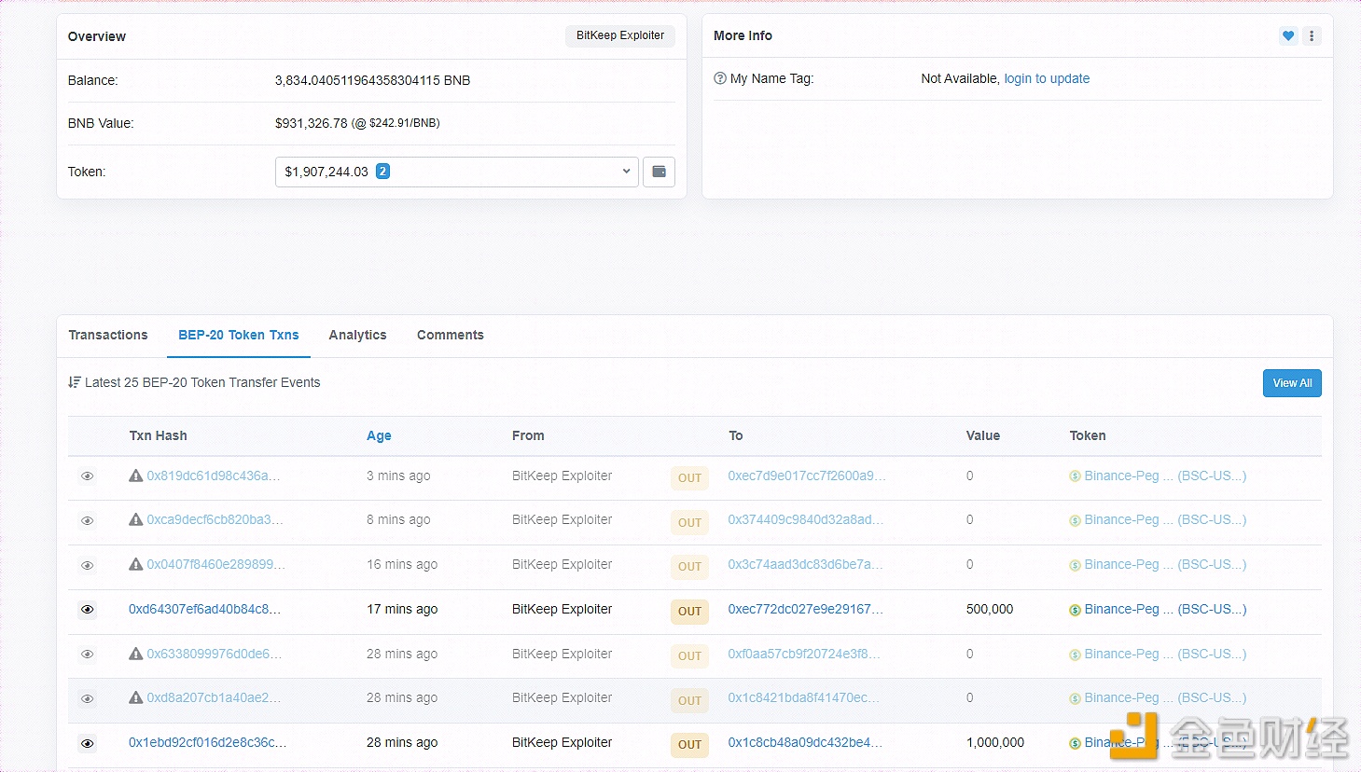Open the Analytics tab
This screenshot has height=772, width=1361.
(357, 335)
